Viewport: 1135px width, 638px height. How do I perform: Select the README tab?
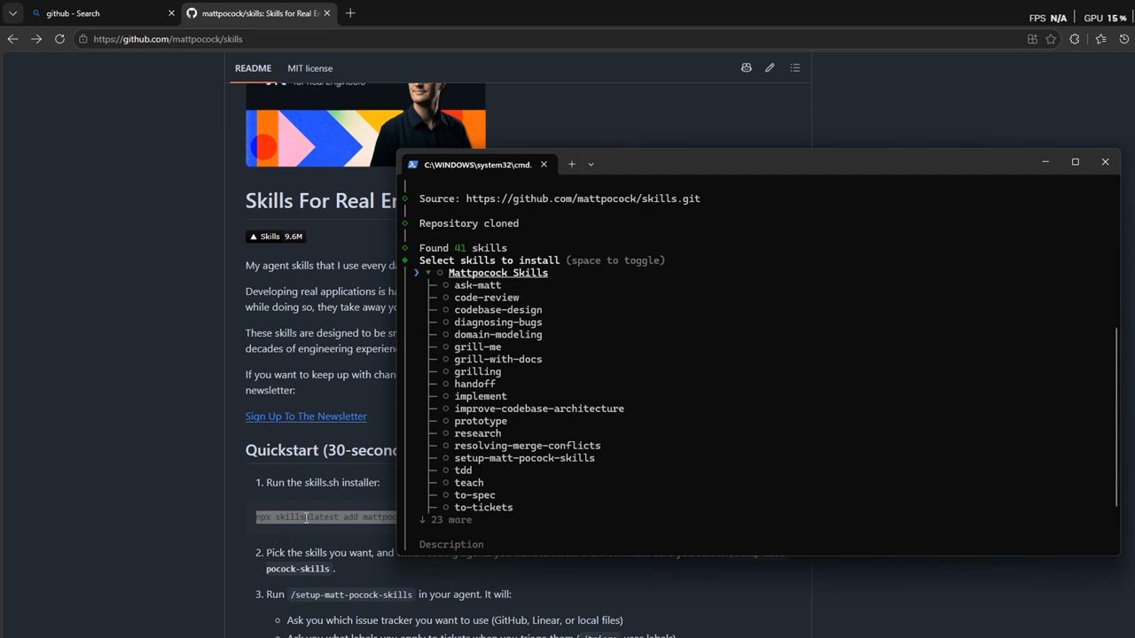pos(253,68)
